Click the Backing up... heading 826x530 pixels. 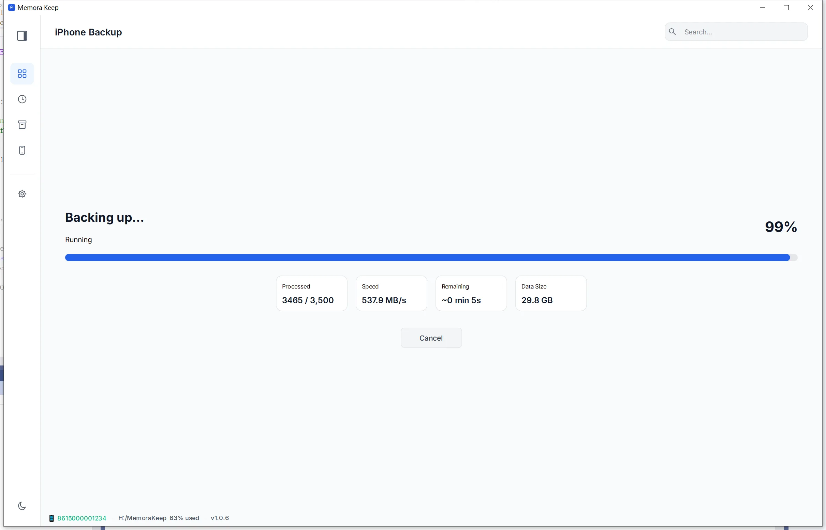pos(104,218)
